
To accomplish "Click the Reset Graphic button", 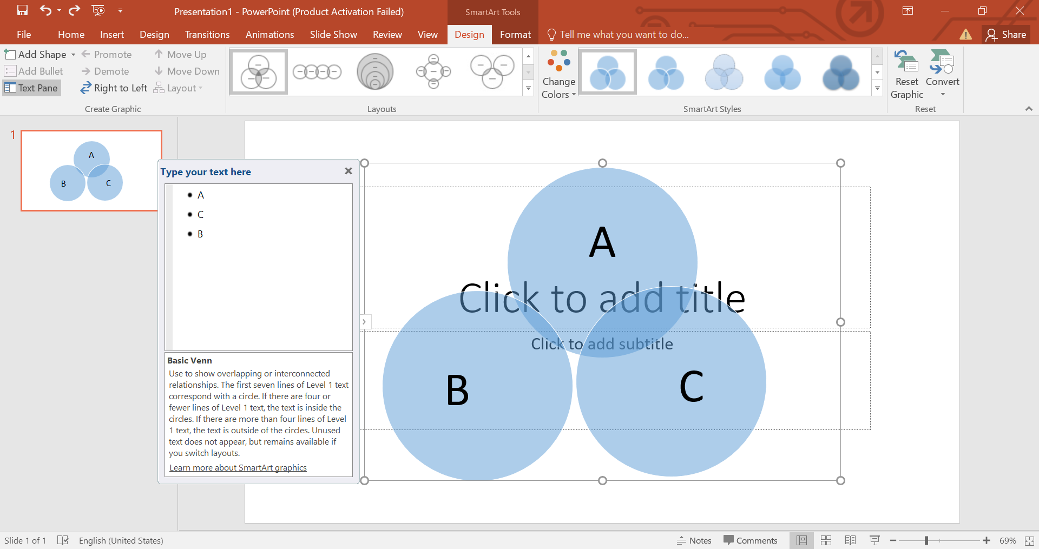I will [907, 74].
